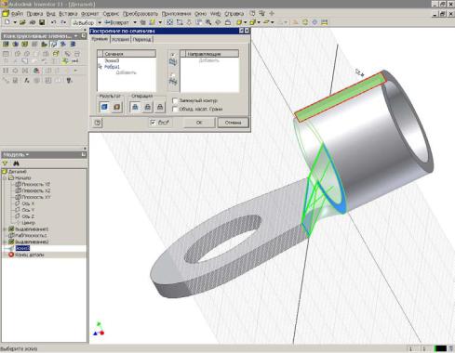The image size is (455, 353).
Task: Click the Выбор select button
Action: click(84, 22)
